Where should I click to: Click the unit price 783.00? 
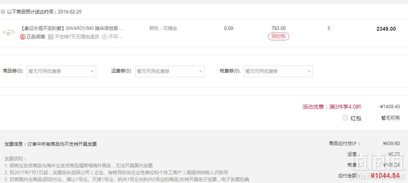278,28
